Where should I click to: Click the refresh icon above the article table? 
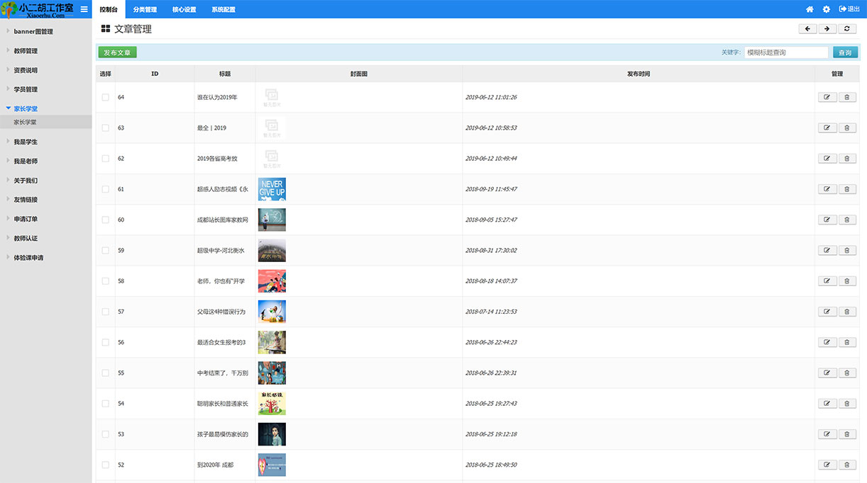click(x=846, y=28)
